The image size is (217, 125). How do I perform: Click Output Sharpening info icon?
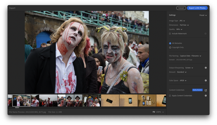tap(206, 68)
